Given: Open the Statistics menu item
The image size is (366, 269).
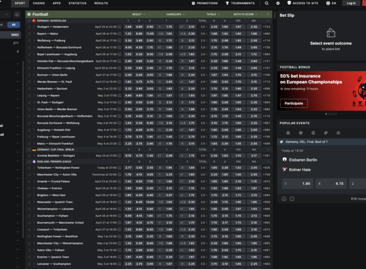Looking at the screenshot, I should click(x=77, y=3).
